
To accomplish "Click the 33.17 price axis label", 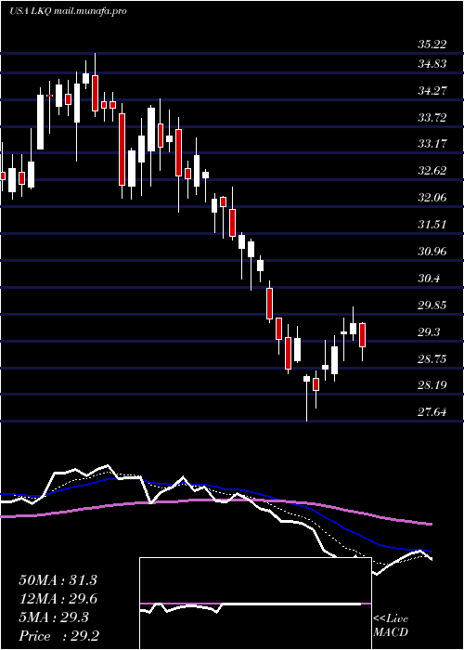I will coord(432,144).
